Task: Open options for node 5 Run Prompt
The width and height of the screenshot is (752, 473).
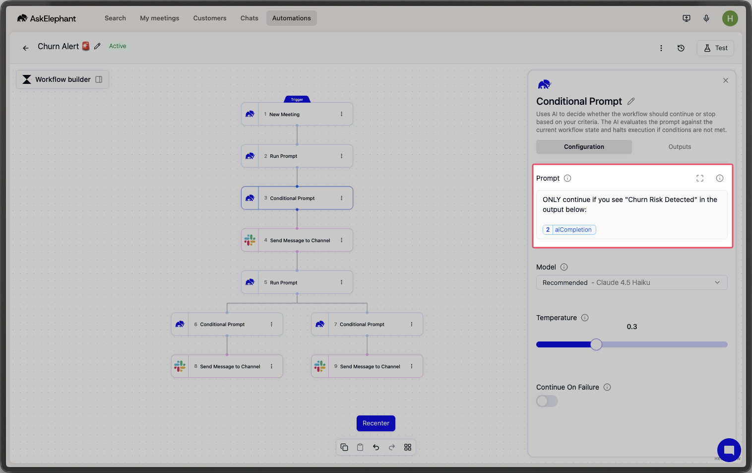Action: tap(341, 282)
